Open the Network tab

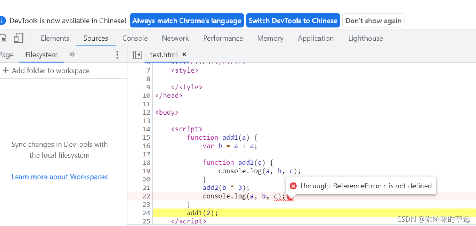click(x=175, y=38)
